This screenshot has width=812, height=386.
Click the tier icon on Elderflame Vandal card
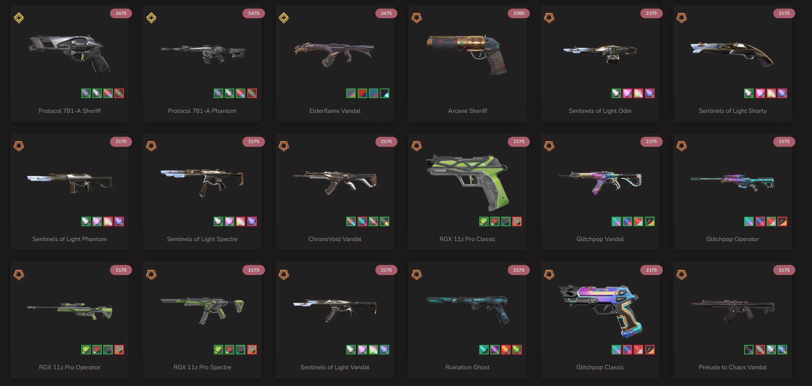tap(284, 18)
